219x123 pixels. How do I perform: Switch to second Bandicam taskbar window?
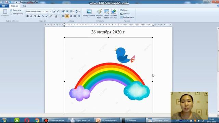(x=133, y=120)
